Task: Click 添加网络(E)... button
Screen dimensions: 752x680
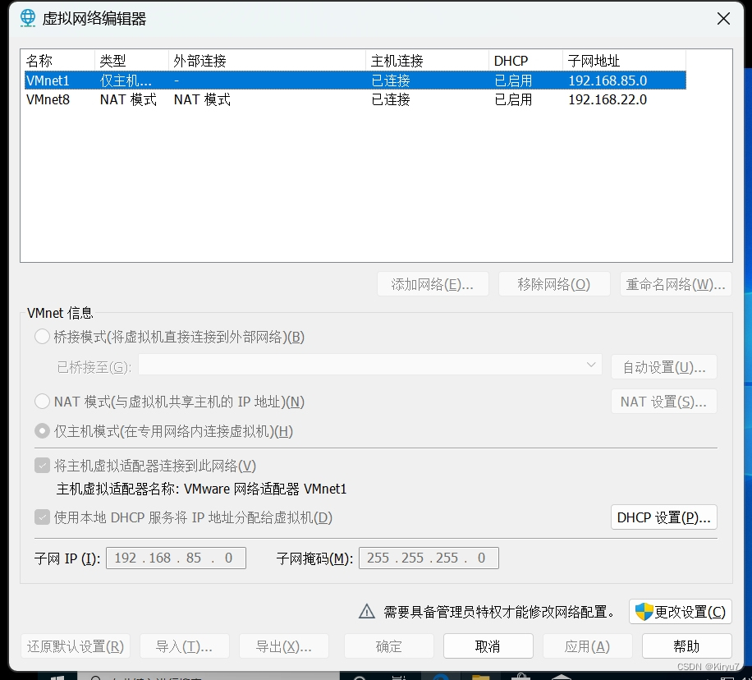Action: (433, 284)
